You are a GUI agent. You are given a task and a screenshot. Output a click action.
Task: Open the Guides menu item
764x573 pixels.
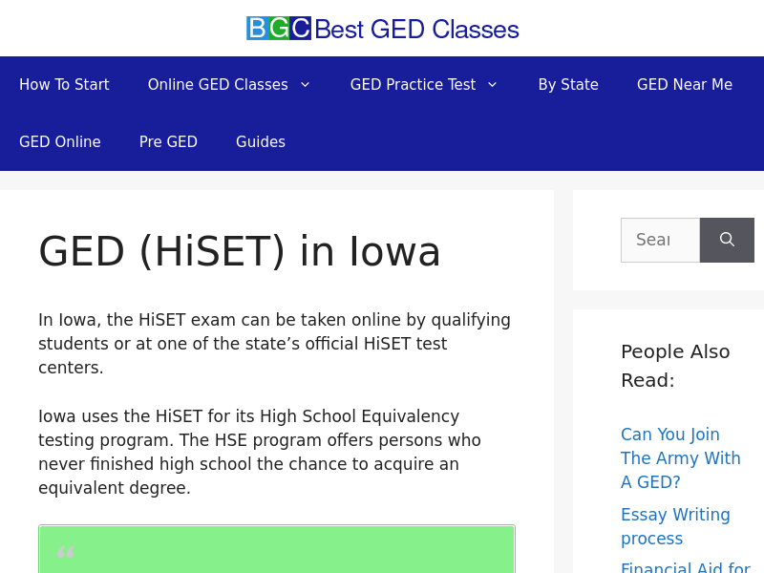coord(261,141)
